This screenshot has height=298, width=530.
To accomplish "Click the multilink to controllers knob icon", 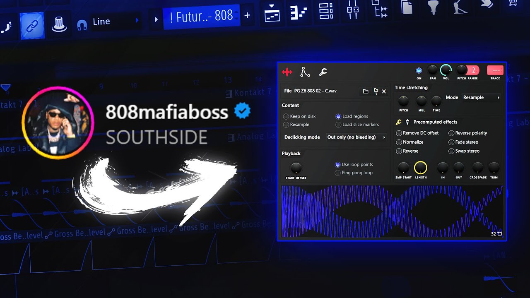I will point(60,25).
